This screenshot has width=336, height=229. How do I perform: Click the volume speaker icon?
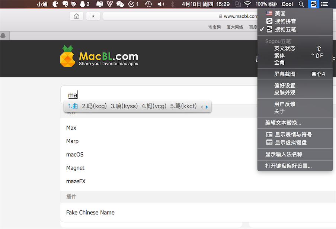[x=161, y=4]
